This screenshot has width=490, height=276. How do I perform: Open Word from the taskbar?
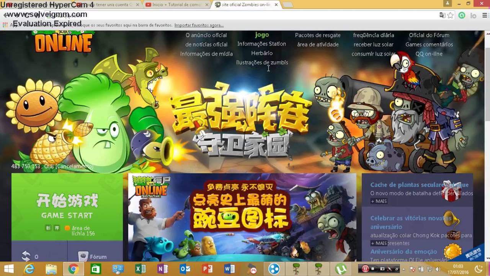tap(229, 269)
